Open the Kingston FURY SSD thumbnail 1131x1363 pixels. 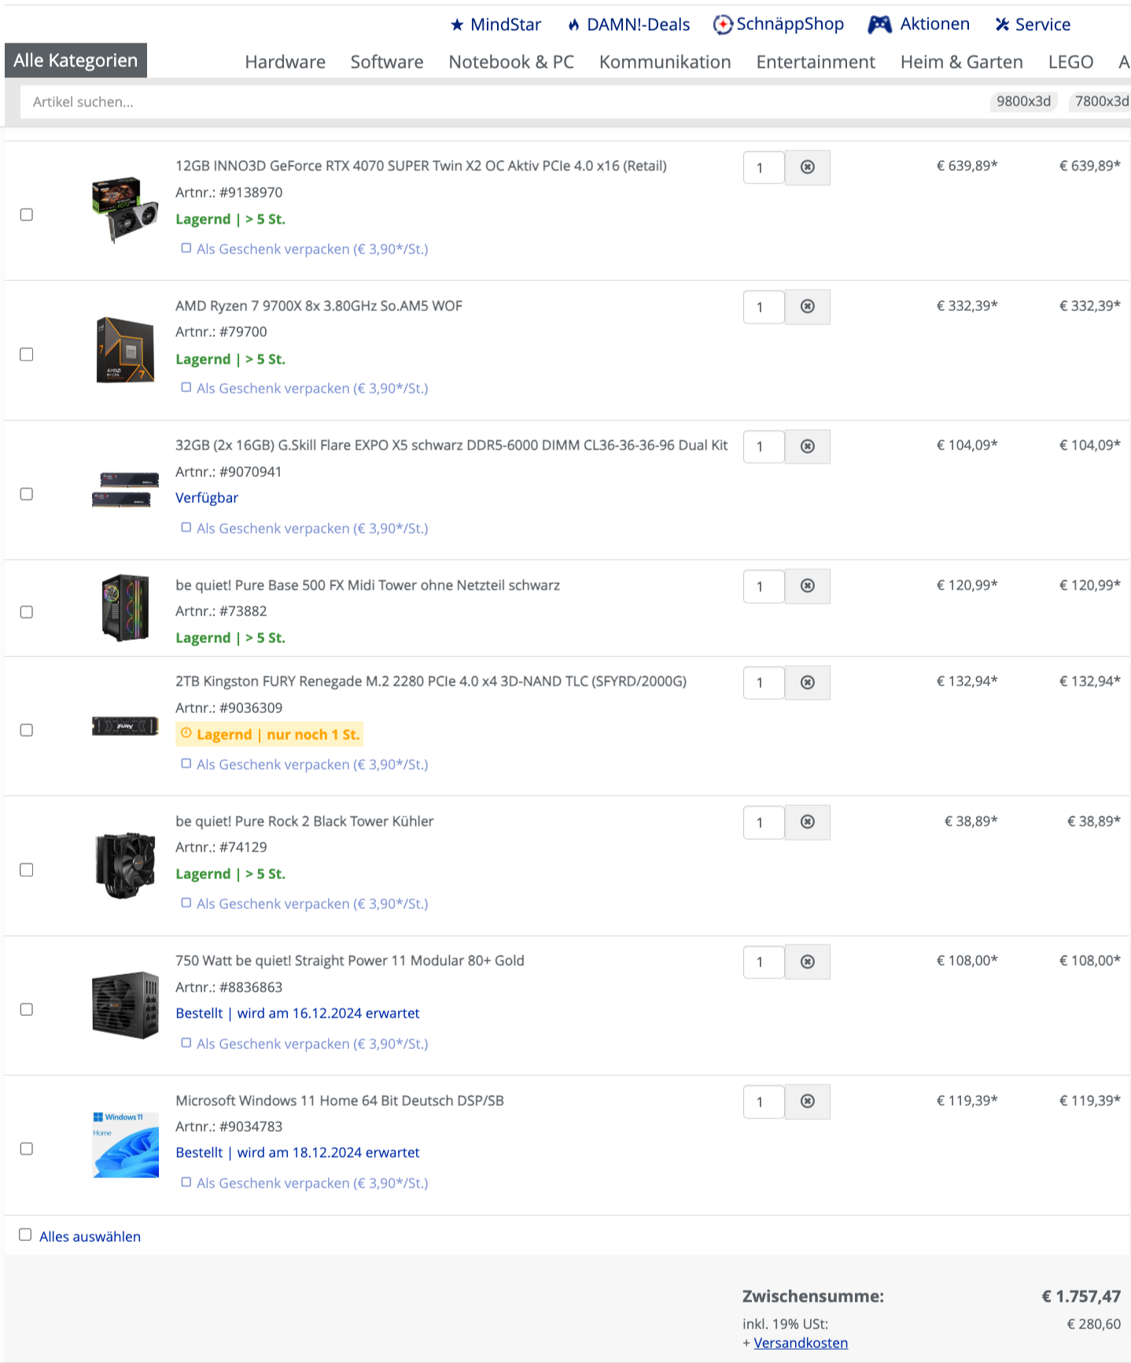coord(125,726)
